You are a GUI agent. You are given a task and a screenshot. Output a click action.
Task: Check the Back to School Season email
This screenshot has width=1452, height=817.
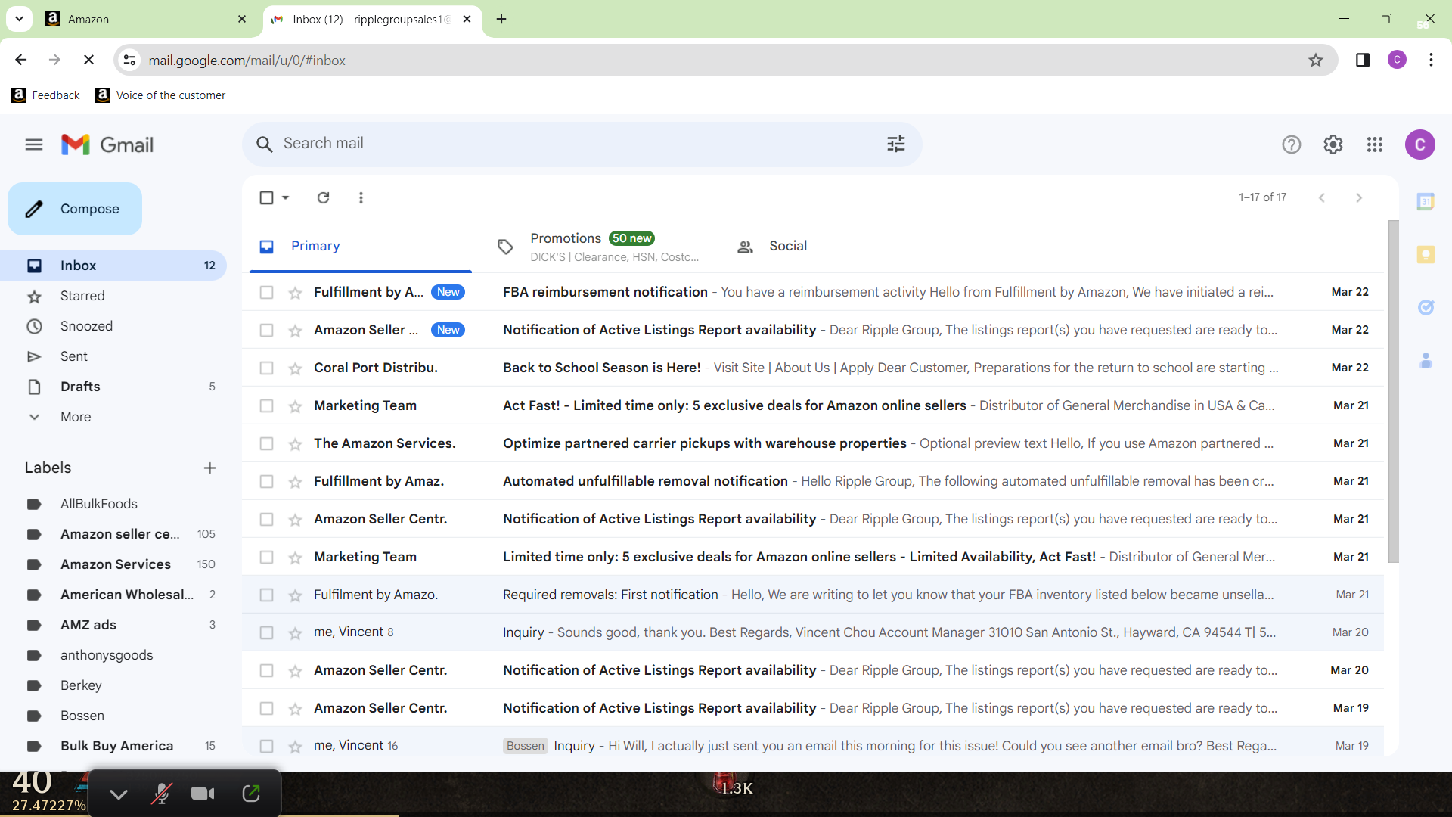(x=266, y=368)
